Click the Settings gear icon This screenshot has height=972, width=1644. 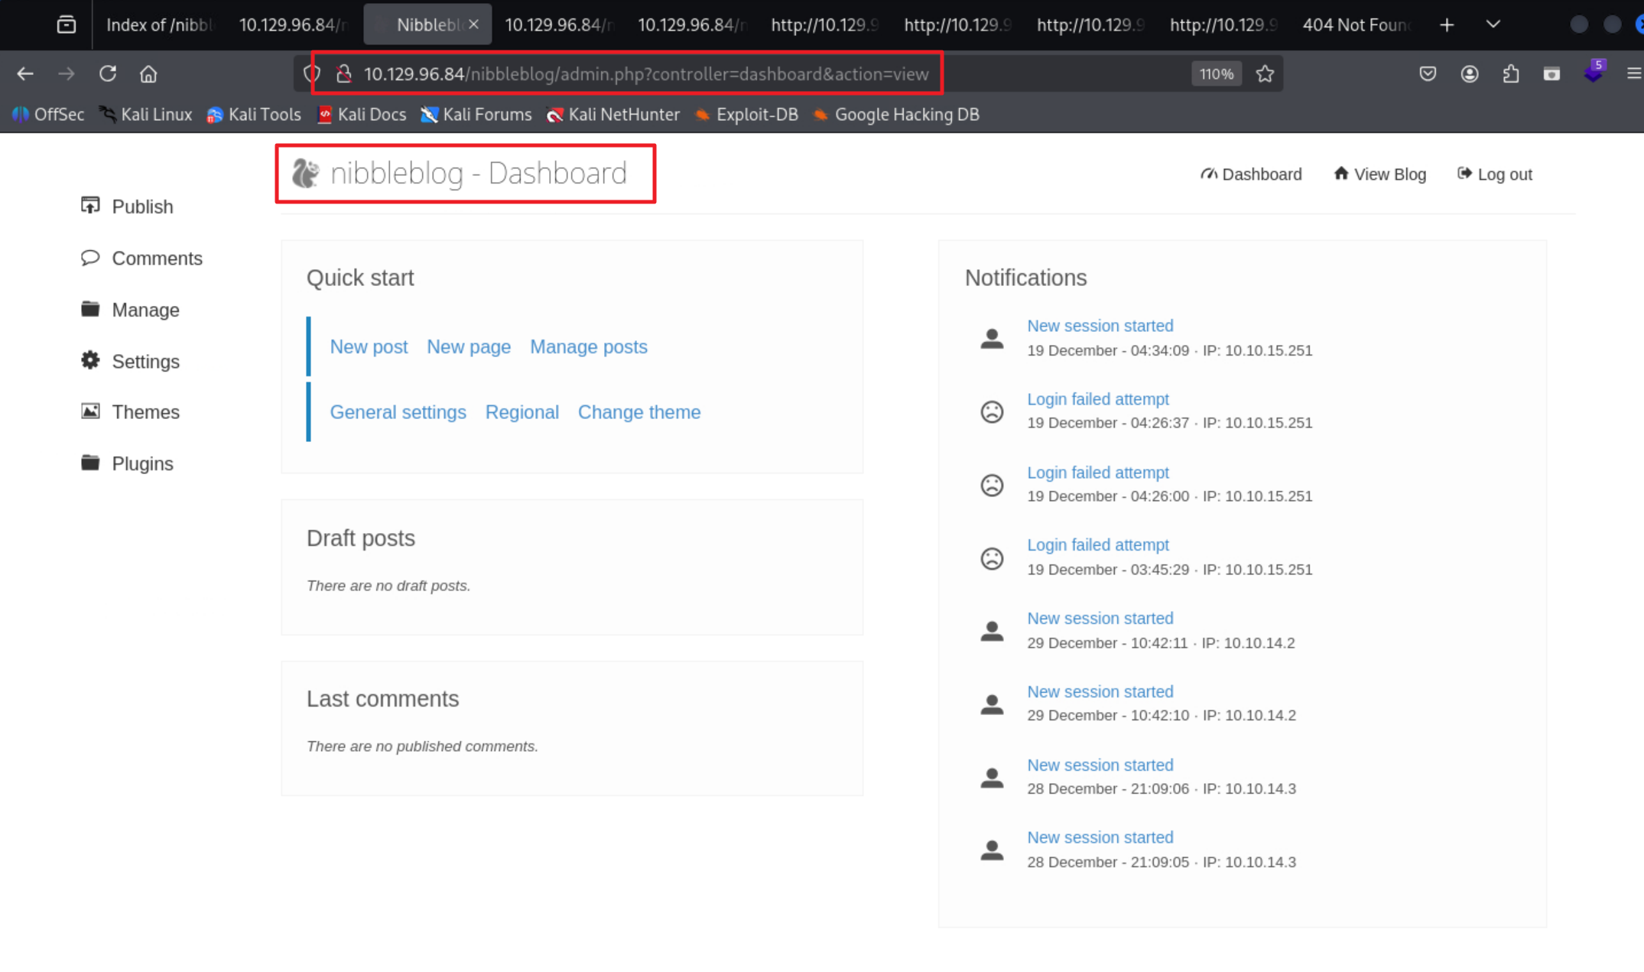click(x=90, y=360)
